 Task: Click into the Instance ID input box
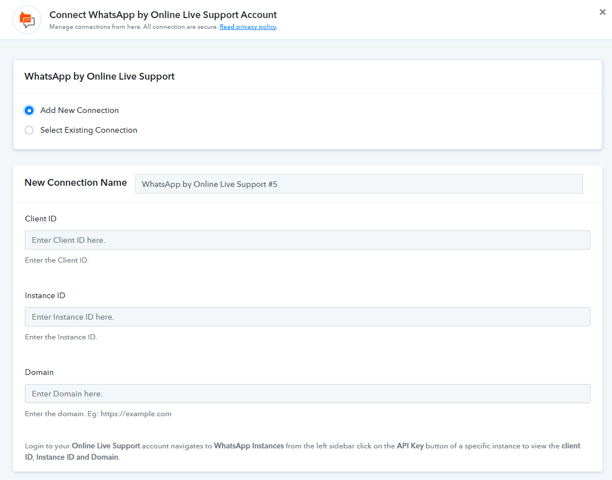[x=307, y=317]
